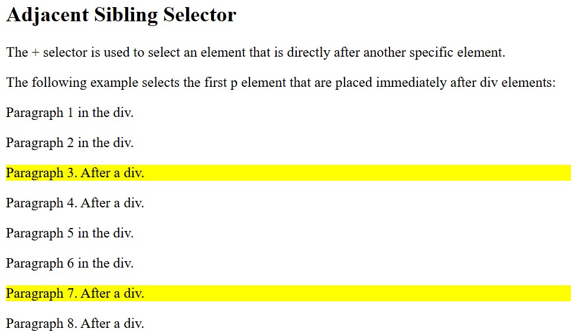Viewport: 571px width, 332px height.
Task: Click the word 'Sibling' in the heading
Action: click(x=126, y=15)
